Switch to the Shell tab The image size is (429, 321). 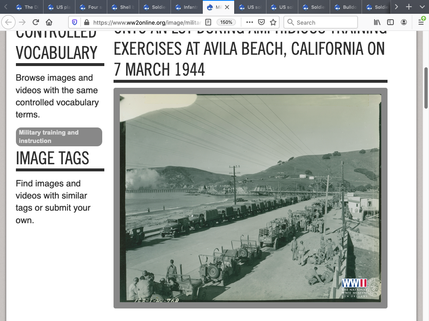[122, 7]
